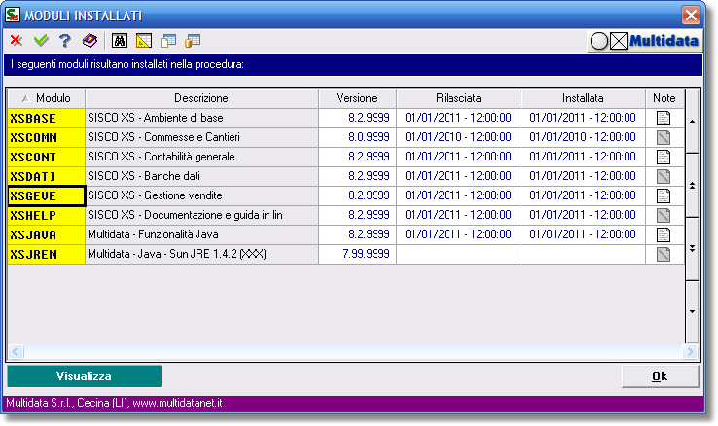
Task: Open the note icon for XSJREM row
Action: (x=664, y=254)
